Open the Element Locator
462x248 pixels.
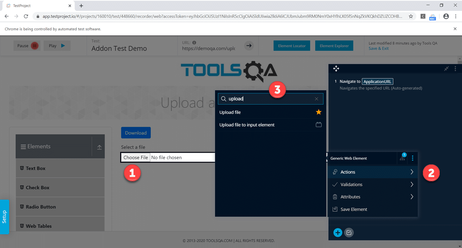point(292,46)
